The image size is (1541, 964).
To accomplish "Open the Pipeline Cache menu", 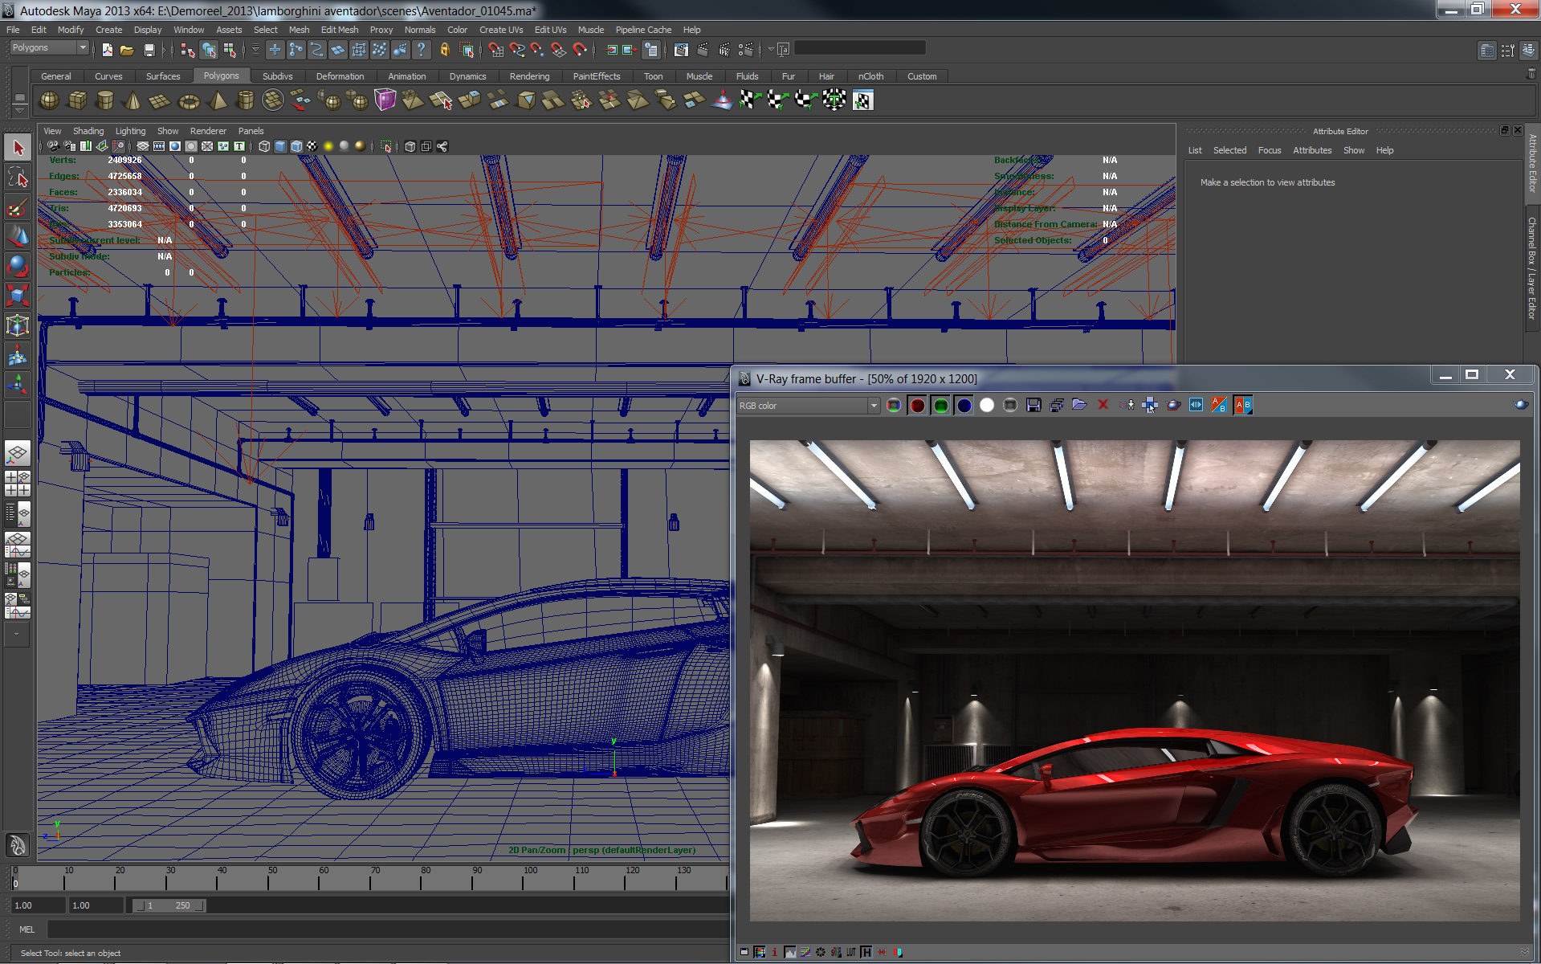I will tap(643, 30).
